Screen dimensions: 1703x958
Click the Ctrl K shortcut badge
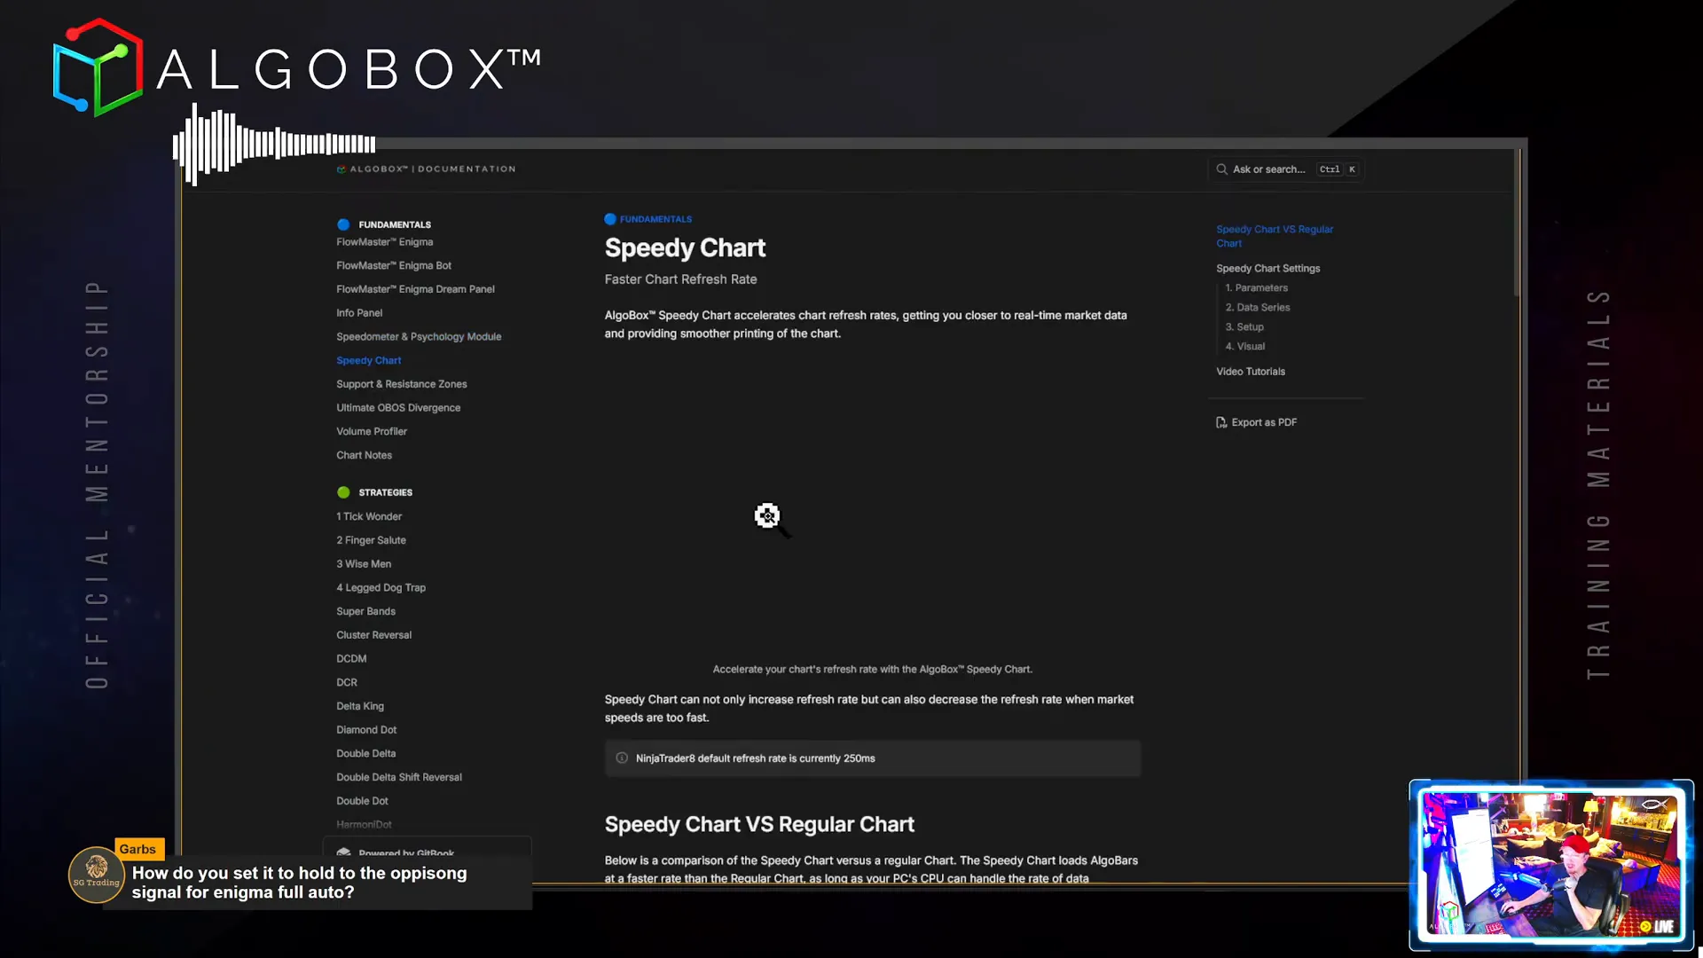click(x=1338, y=169)
